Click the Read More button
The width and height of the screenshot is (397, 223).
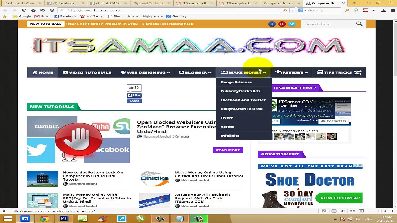[x=228, y=150]
